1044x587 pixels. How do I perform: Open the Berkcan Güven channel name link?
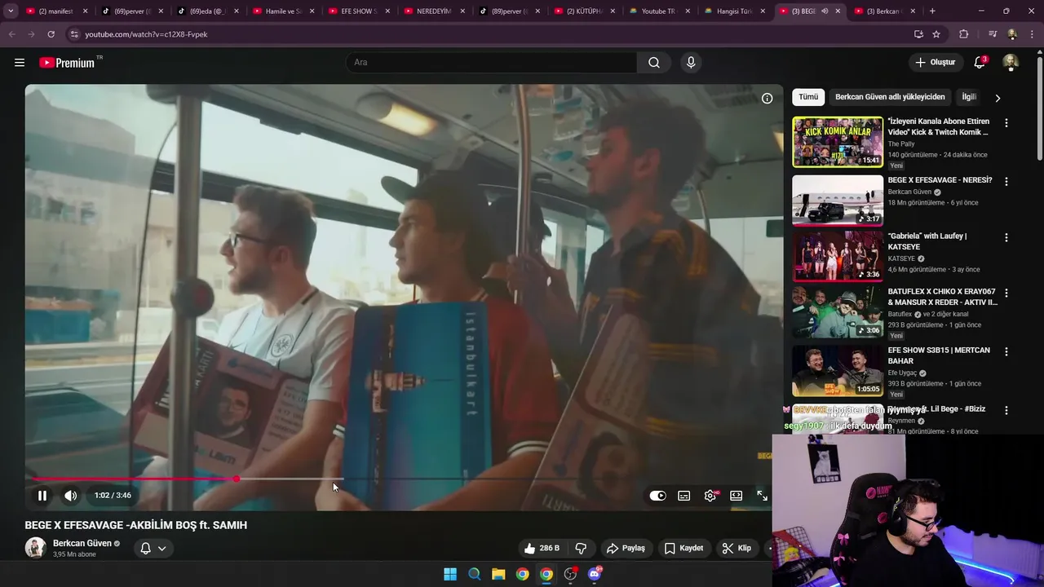(82, 543)
